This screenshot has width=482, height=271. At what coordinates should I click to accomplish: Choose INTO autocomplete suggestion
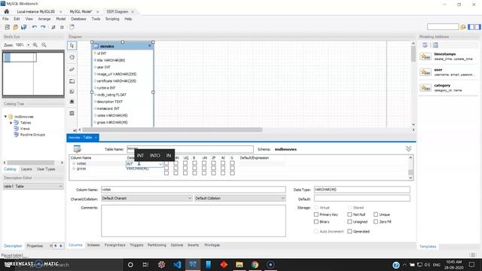tap(155, 156)
